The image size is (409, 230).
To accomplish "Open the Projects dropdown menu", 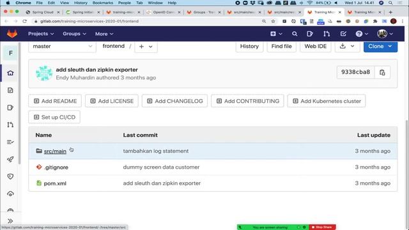I will tap(41, 34).
